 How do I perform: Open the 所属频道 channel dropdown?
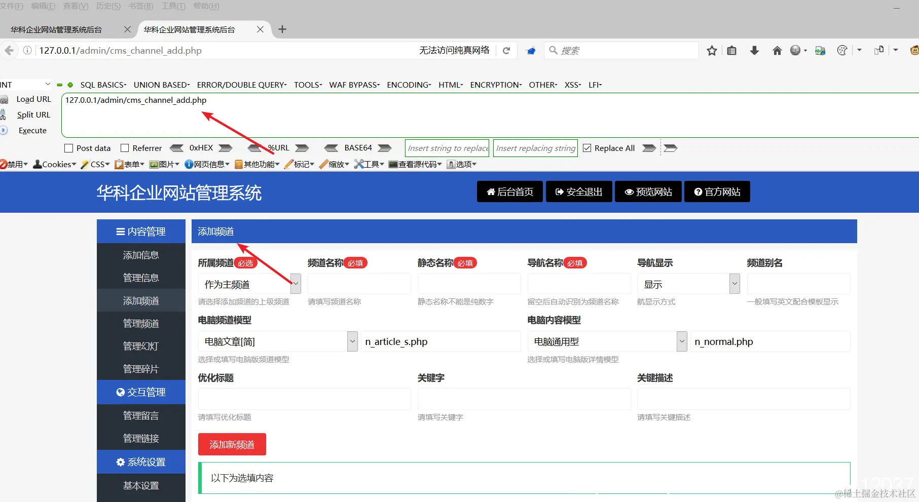coord(296,284)
